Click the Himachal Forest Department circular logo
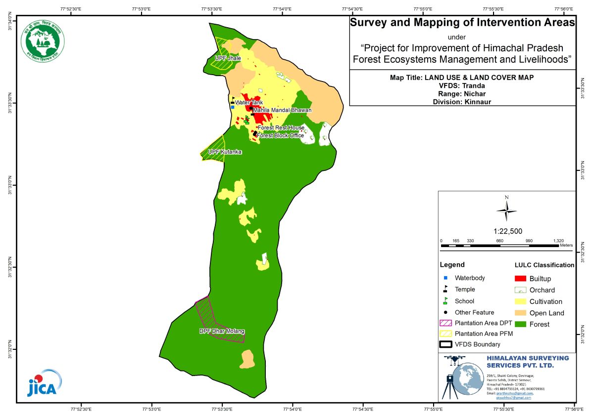Screen dimensions: 594x419 coord(43,40)
